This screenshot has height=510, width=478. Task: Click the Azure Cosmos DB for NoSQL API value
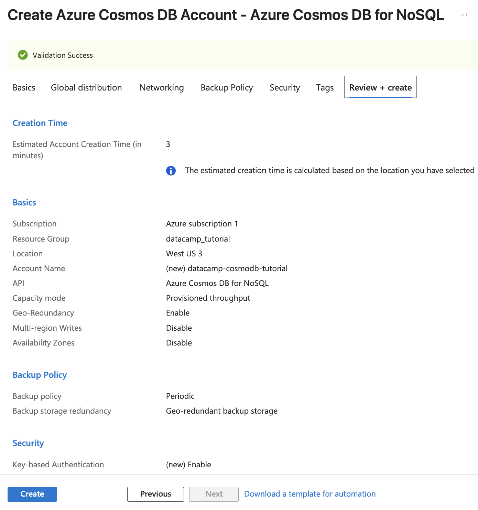(x=217, y=284)
